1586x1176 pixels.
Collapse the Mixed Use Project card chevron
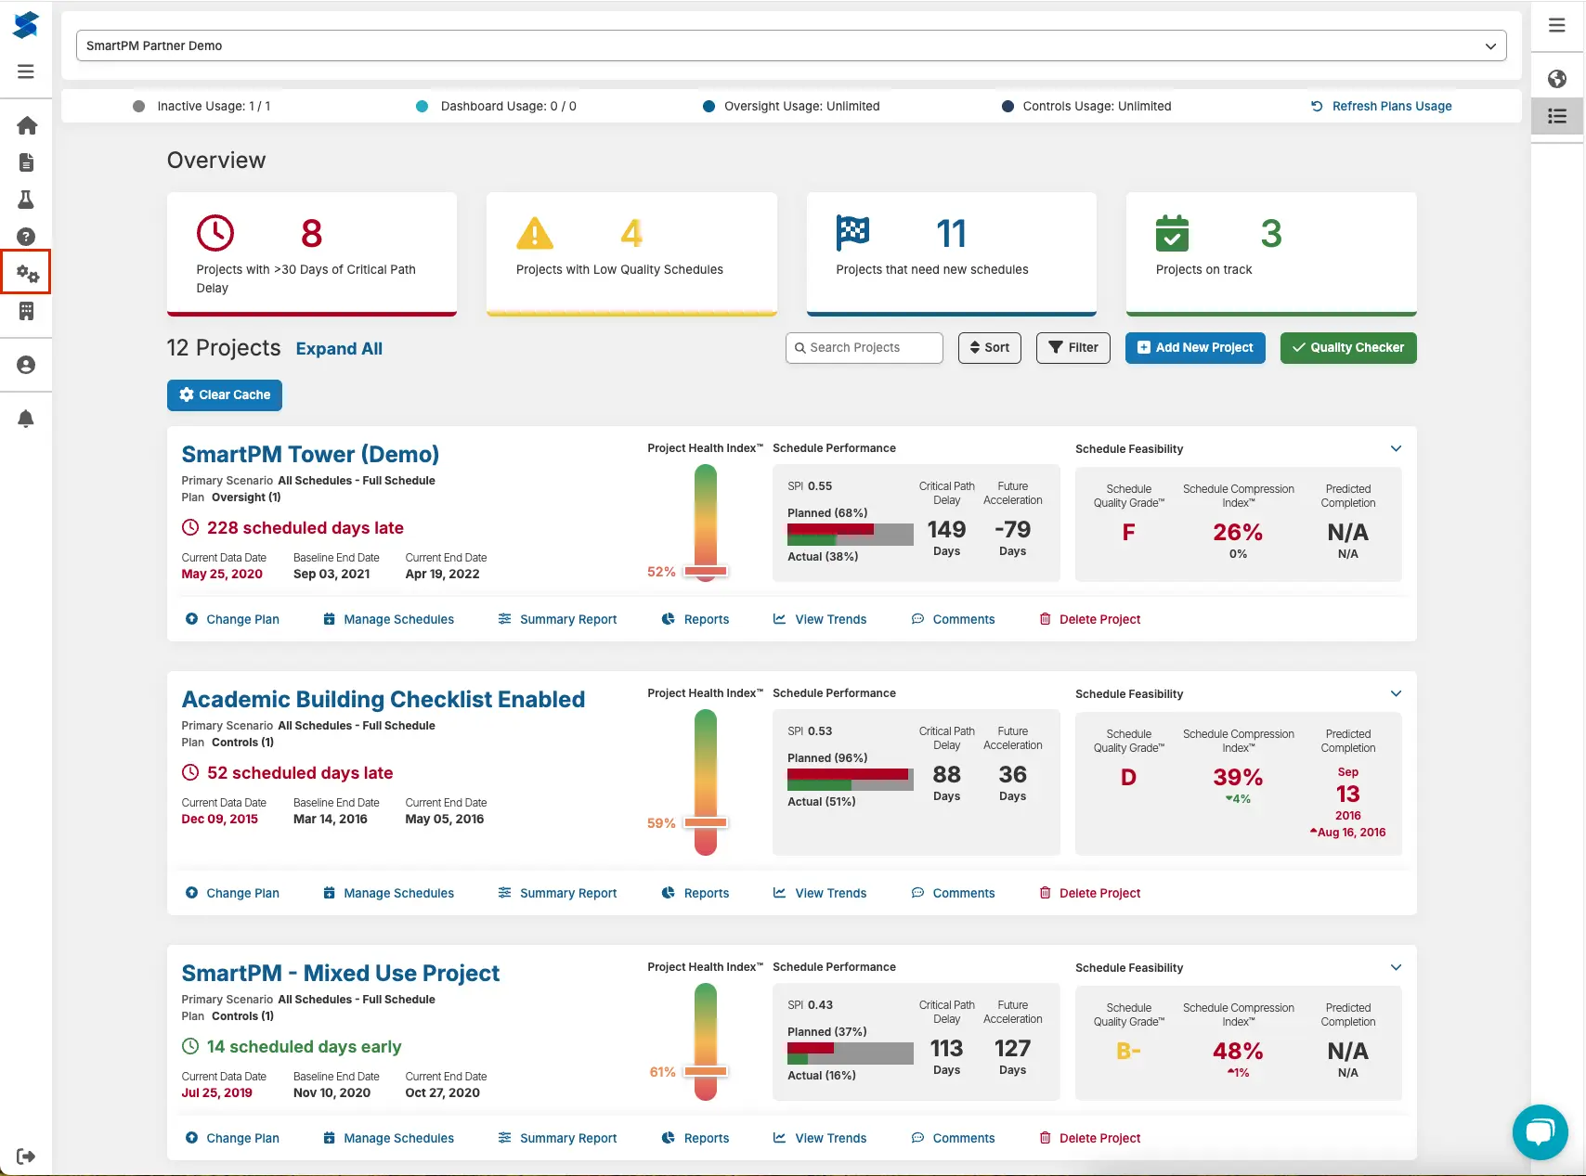(x=1396, y=967)
